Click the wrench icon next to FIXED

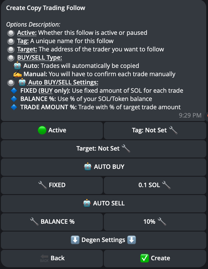42,185
